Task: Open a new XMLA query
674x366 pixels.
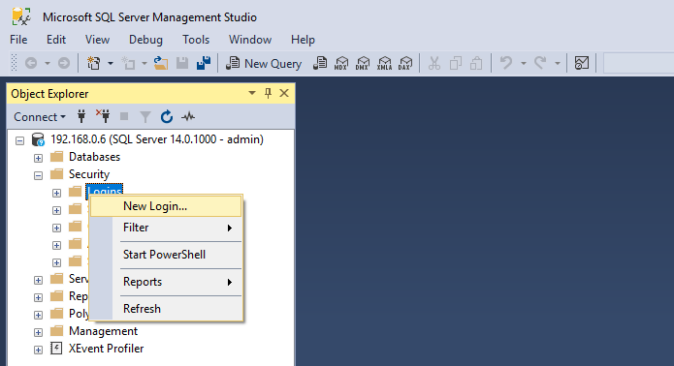Action: click(x=384, y=64)
